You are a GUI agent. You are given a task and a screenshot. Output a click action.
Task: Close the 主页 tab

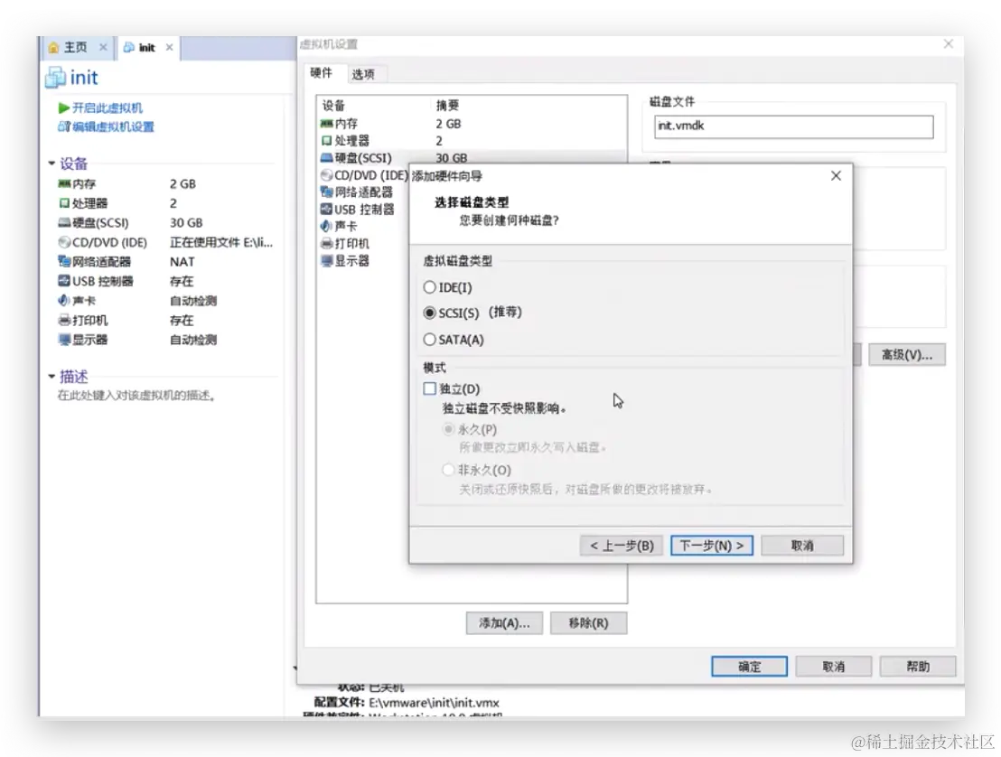point(103,47)
